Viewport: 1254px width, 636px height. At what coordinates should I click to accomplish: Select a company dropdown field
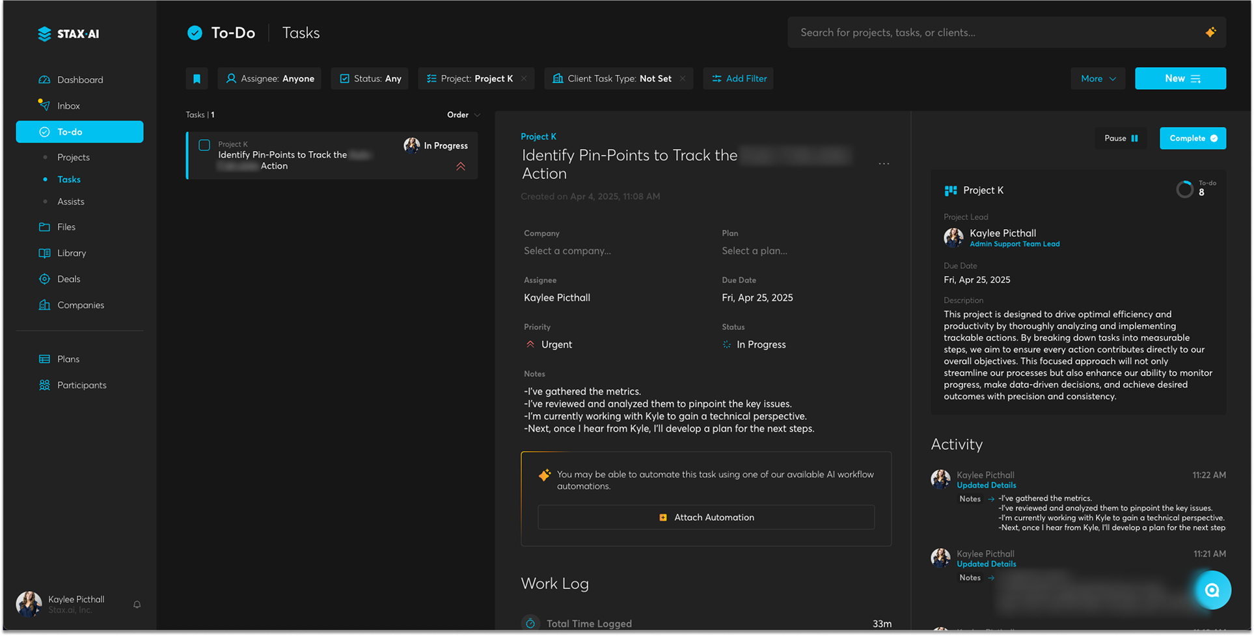pos(567,251)
